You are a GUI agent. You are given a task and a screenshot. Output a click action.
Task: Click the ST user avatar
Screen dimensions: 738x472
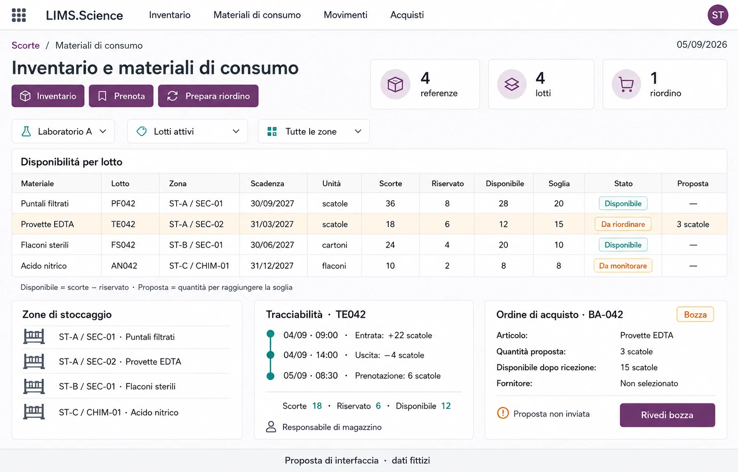[718, 15]
